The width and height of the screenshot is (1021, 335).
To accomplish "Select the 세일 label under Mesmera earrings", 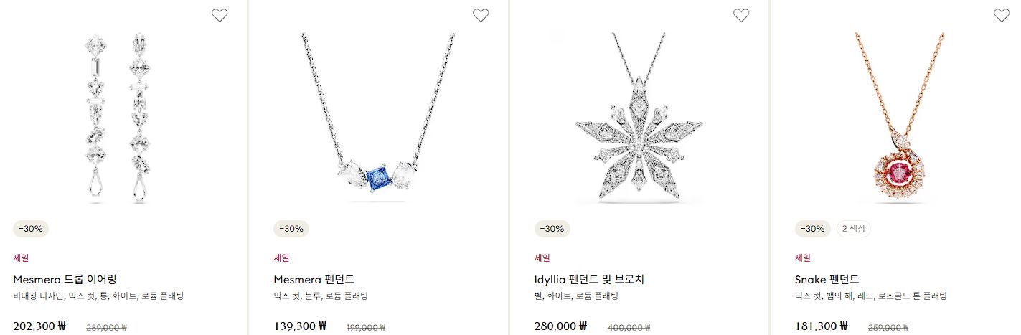I will tap(21, 258).
